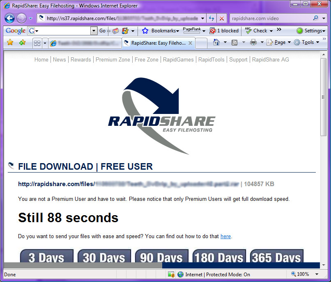Click the Internet zone globe icon
The image size is (331, 282).
point(180,274)
